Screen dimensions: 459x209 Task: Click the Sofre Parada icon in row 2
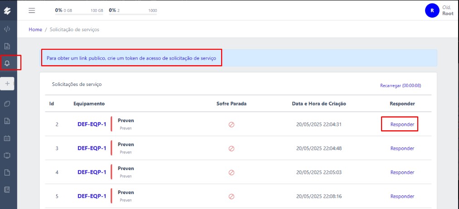(231, 124)
